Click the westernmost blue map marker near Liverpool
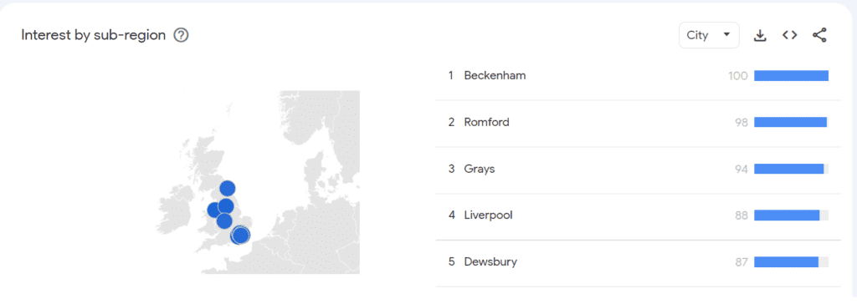 pyautogui.click(x=215, y=210)
